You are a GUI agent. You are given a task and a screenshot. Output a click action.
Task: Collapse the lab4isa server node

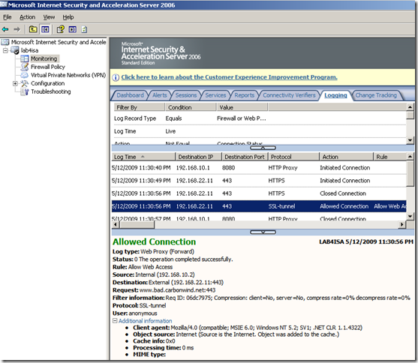point(5,50)
